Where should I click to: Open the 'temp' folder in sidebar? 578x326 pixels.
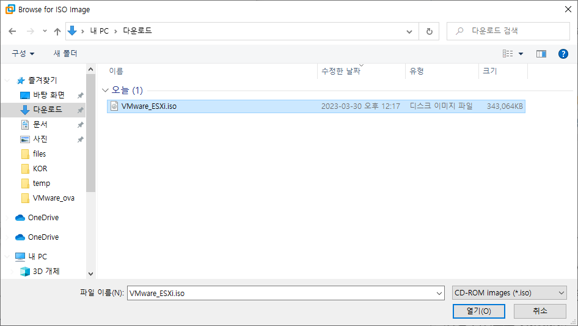tap(42, 183)
